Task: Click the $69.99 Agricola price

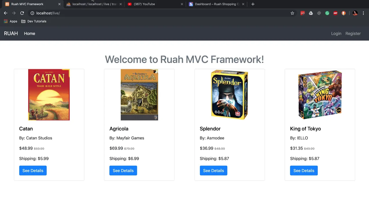Action: [x=116, y=148]
